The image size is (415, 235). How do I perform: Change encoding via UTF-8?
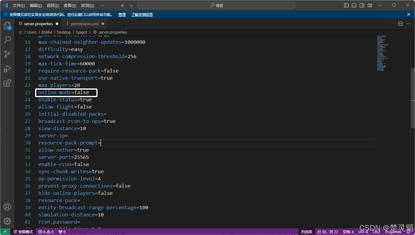363,232
